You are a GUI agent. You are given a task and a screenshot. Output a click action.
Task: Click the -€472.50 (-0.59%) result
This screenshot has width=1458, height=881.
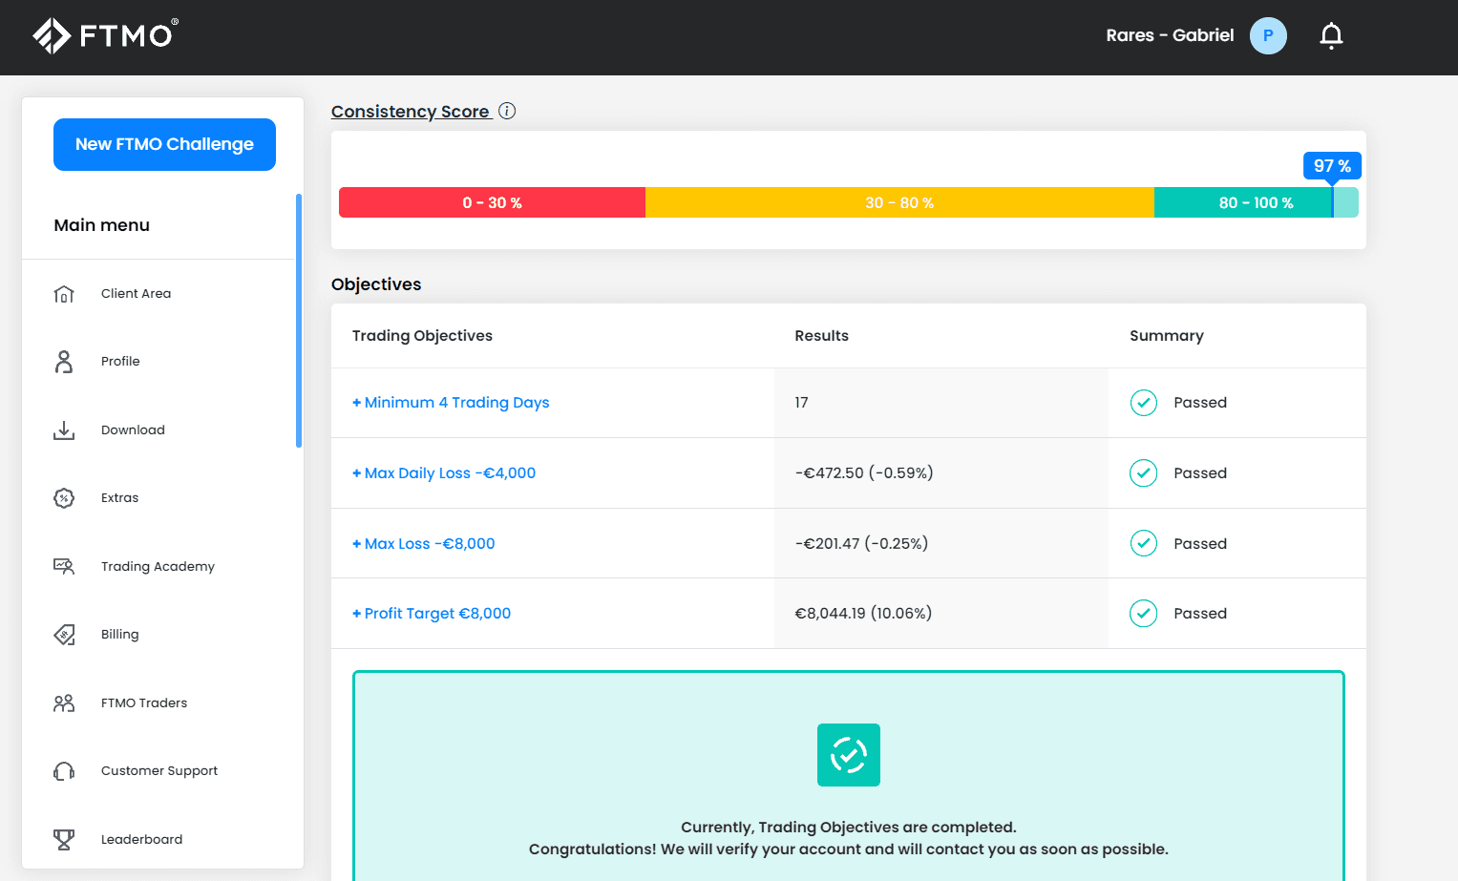(x=864, y=473)
